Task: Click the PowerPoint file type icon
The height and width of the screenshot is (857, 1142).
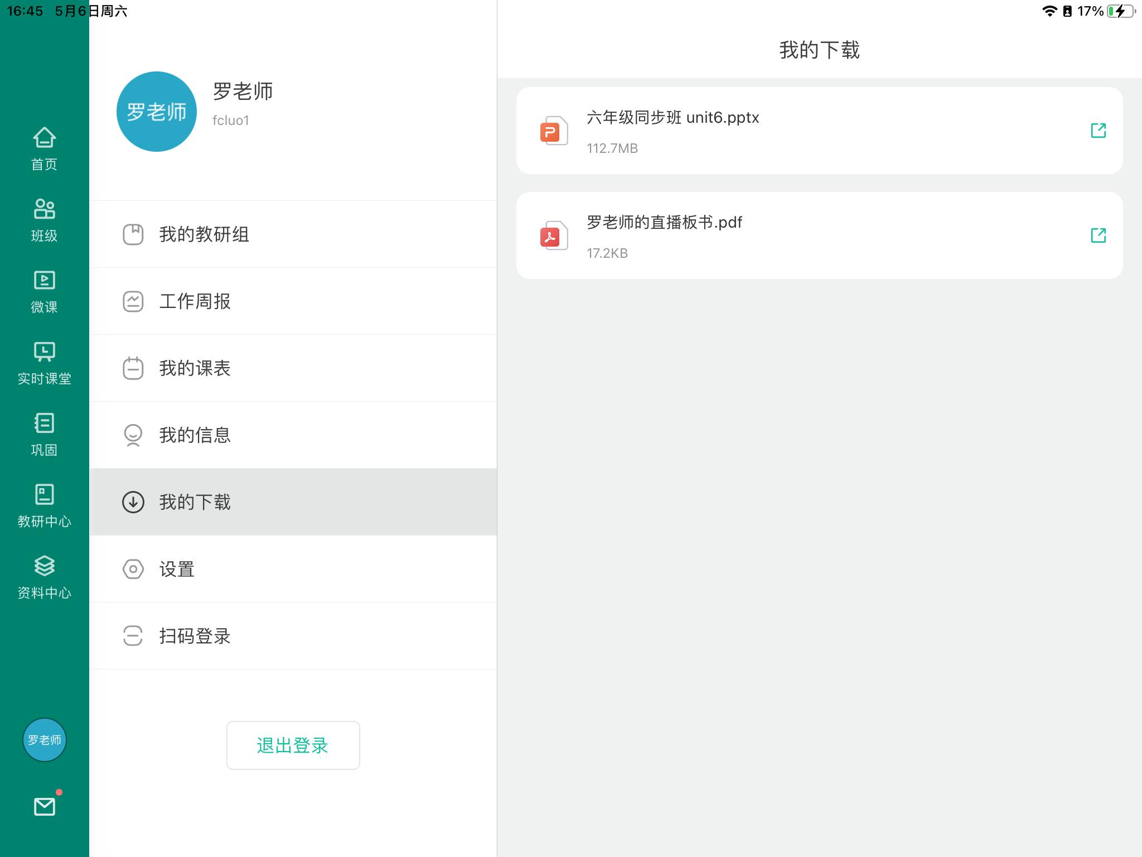Action: [554, 131]
